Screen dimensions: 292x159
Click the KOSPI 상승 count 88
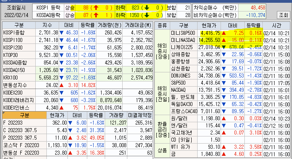pyautogui.click(x=86, y=8)
